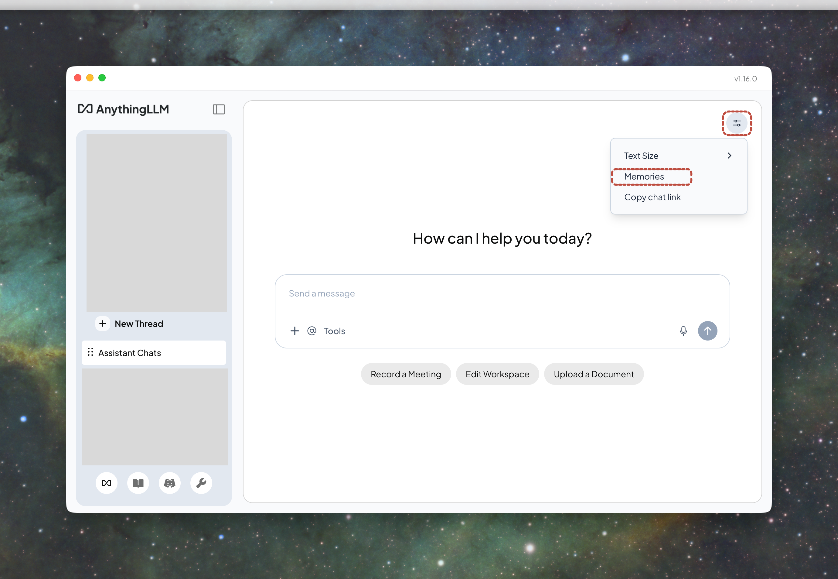This screenshot has width=838, height=579.
Task: Click the v1.16.0 version label
Action: (x=745, y=79)
